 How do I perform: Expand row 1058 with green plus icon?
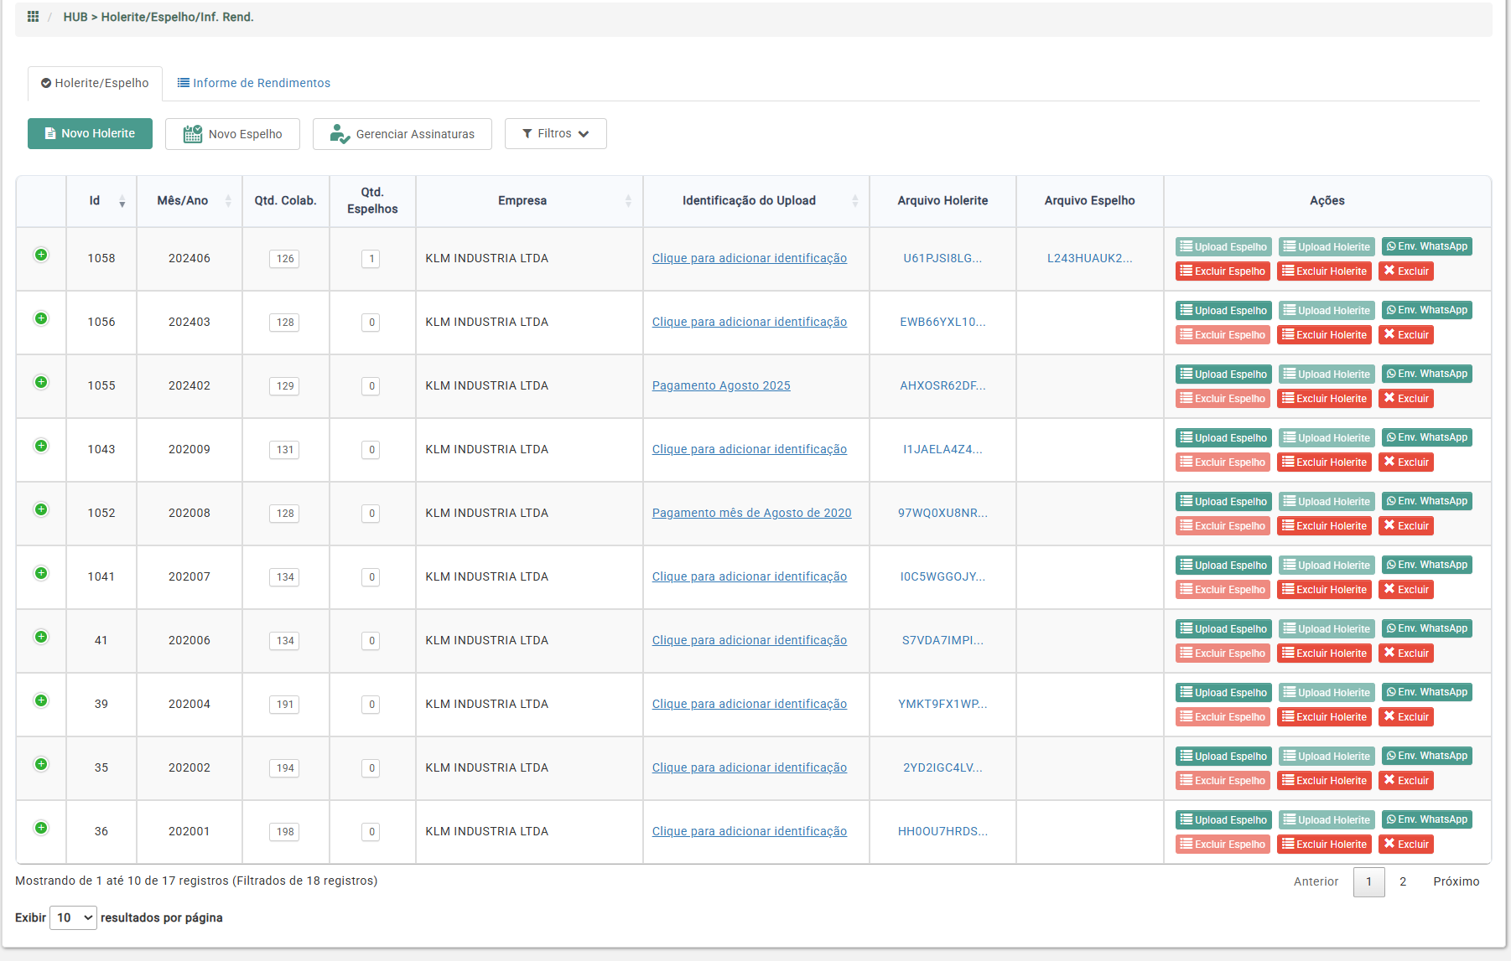tap(41, 255)
